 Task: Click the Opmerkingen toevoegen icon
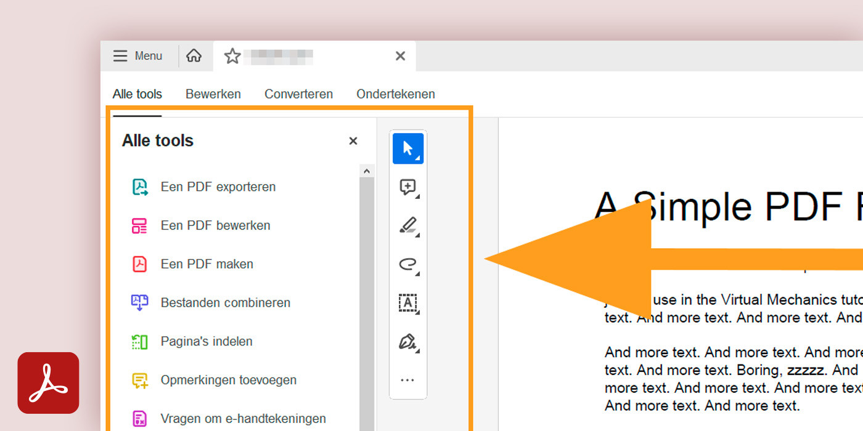(140, 381)
